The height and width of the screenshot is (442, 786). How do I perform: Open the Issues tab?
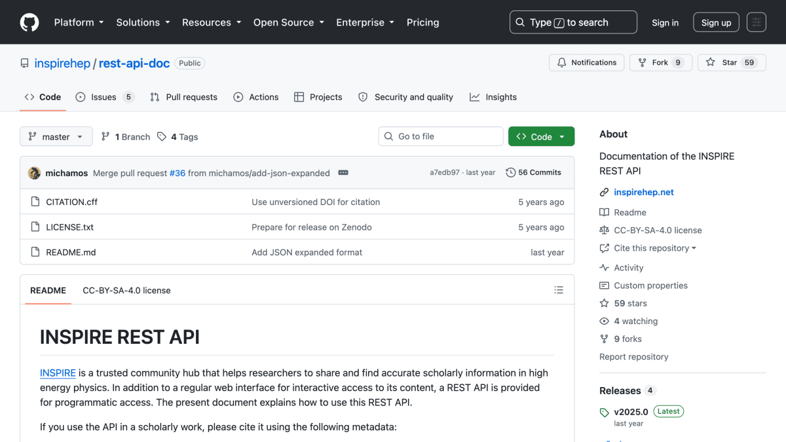105,97
